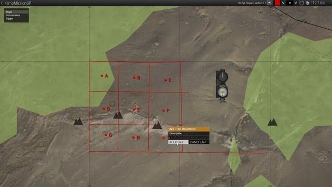Click the hill symbol left of the red grid

78,122
